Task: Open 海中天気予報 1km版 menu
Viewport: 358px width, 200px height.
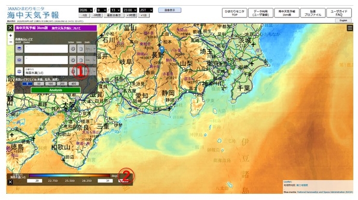Action: 287,13
